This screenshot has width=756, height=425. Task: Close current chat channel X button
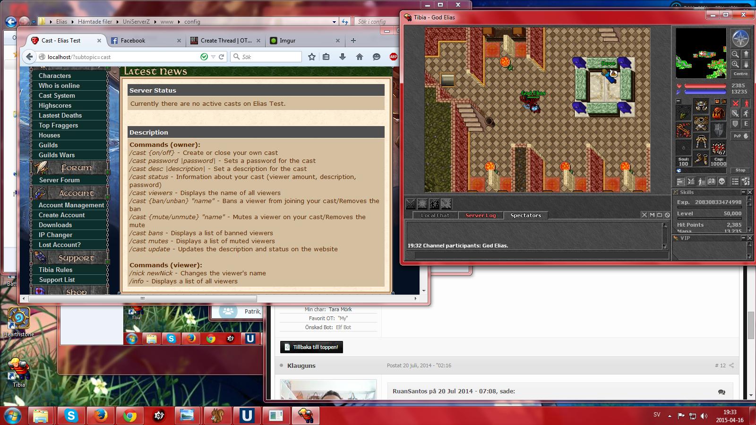pos(644,215)
